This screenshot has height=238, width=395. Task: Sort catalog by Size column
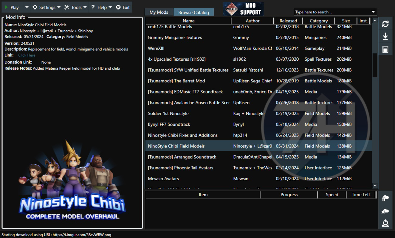(346, 21)
